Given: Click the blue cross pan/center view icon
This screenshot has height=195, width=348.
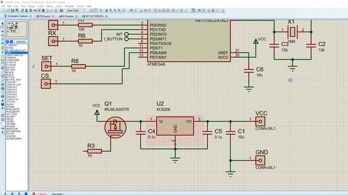Looking at the screenshot, I should coord(107,11).
